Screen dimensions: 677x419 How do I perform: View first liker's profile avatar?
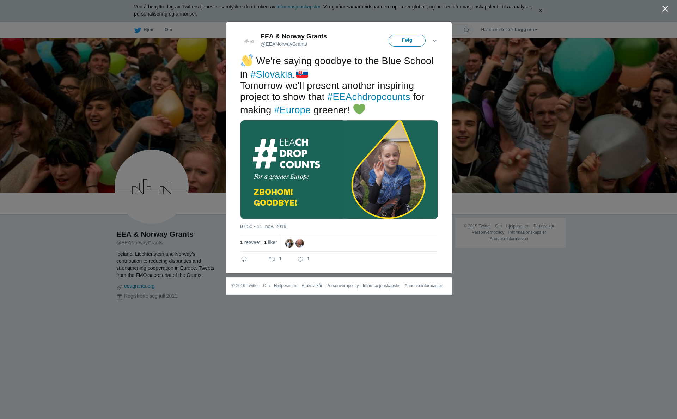[289, 243]
